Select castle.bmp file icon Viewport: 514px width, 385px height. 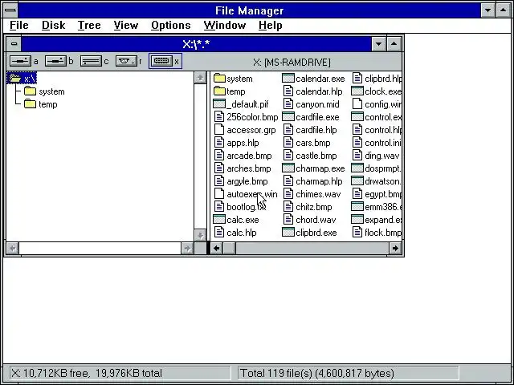(x=288, y=155)
